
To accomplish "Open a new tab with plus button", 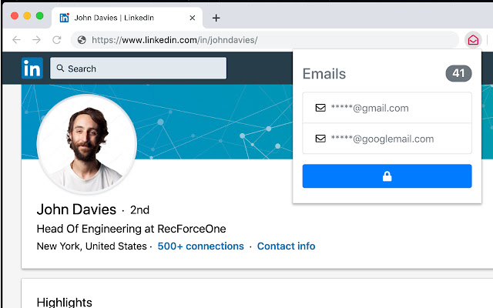I will 216,18.
